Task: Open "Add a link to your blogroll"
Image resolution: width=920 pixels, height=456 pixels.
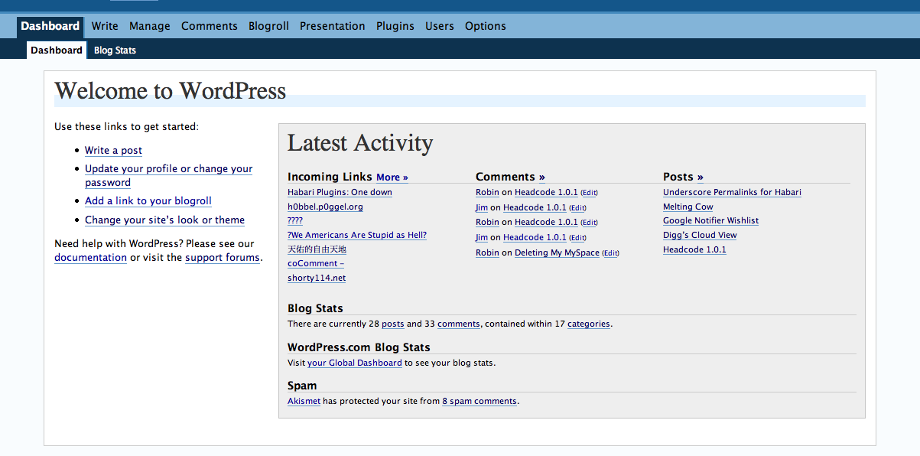Action: [148, 201]
